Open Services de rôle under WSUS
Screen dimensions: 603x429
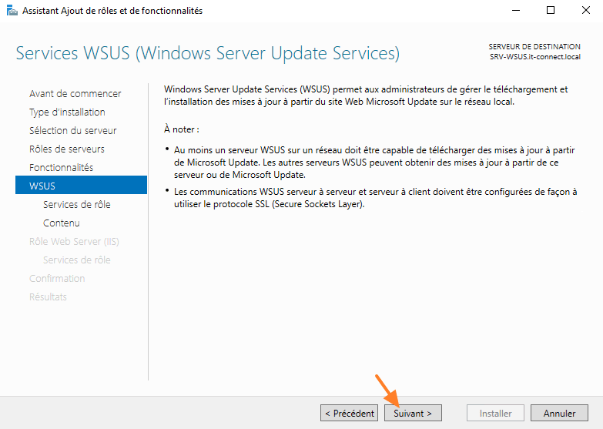pos(76,204)
